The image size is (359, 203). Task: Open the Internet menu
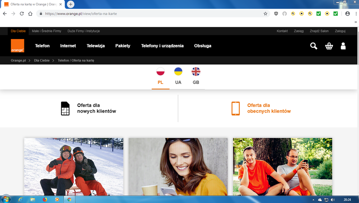(x=68, y=46)
